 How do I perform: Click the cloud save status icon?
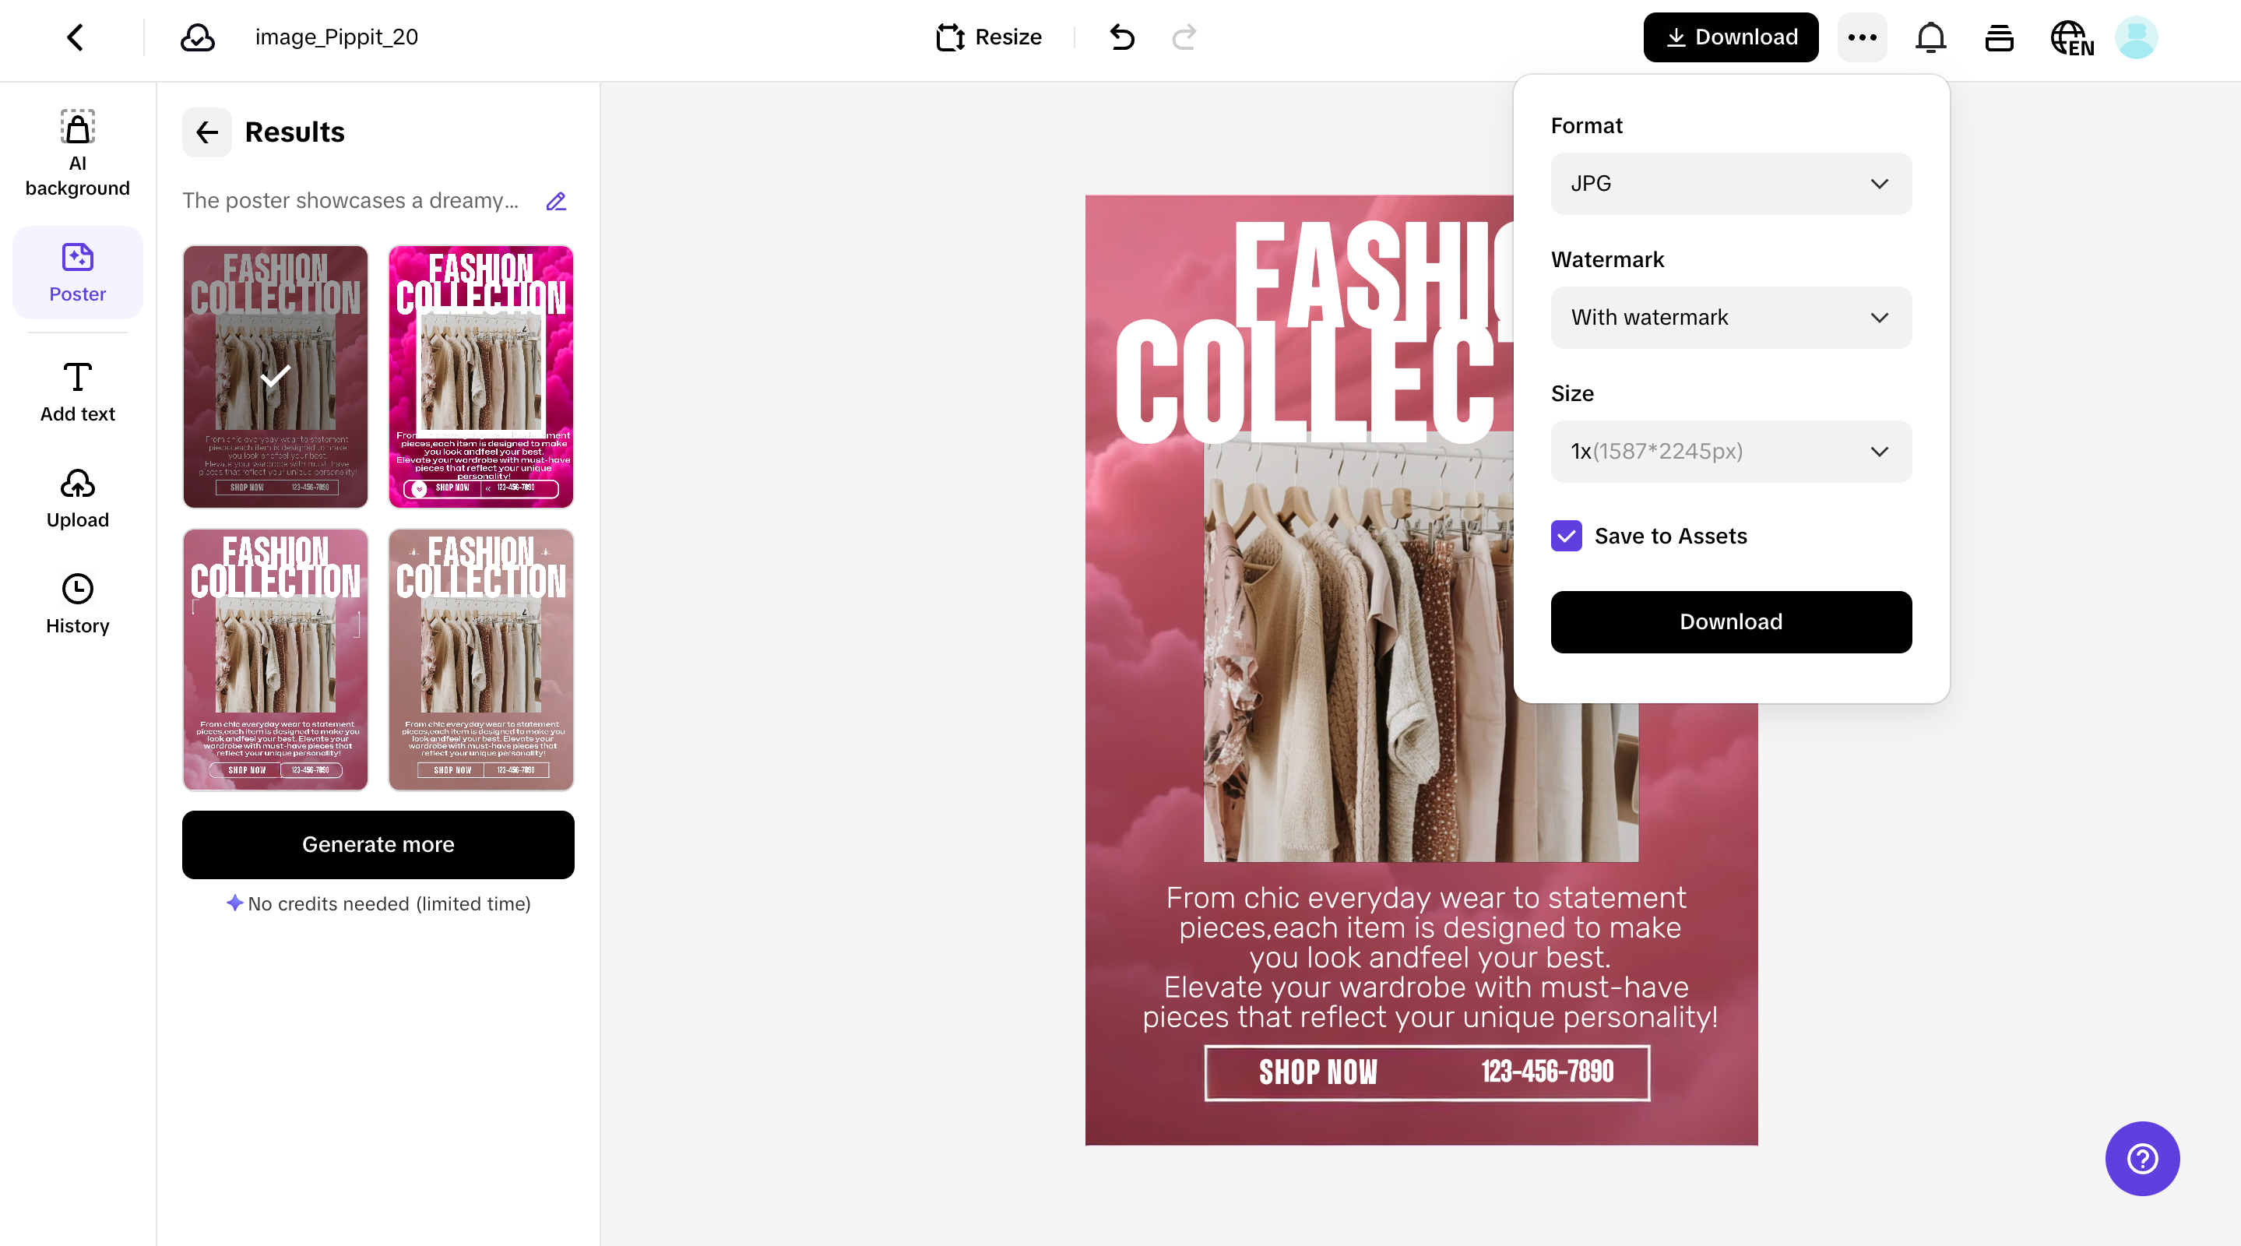click(198, 37)
